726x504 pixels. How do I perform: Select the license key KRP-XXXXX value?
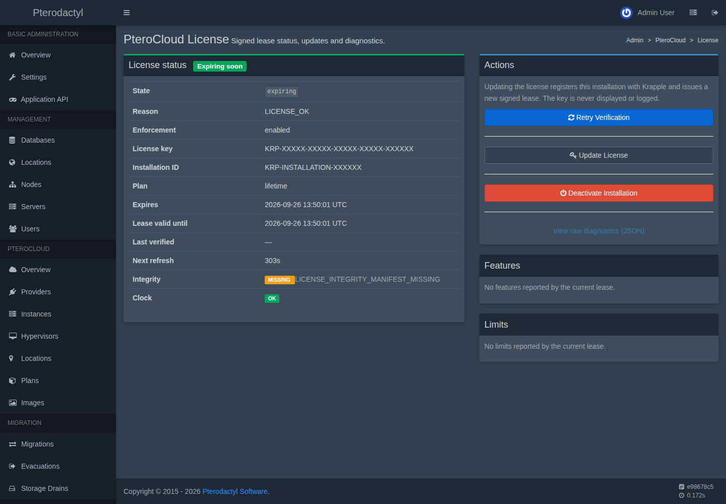(x=339, y=149)
